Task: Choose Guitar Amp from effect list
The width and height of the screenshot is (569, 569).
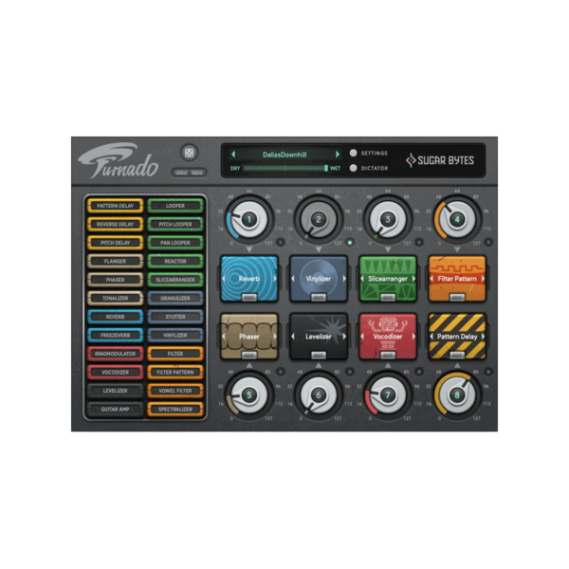Action: tap(115, 410)
